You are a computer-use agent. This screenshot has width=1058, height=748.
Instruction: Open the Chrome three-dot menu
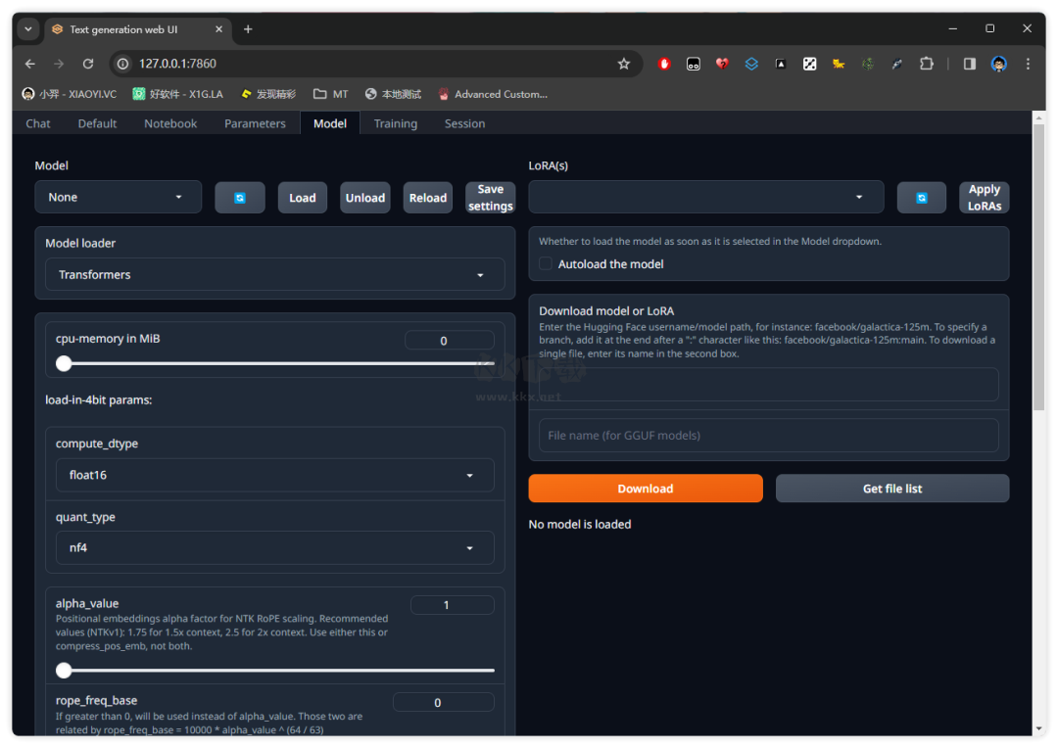click(x=1028, y=64)
